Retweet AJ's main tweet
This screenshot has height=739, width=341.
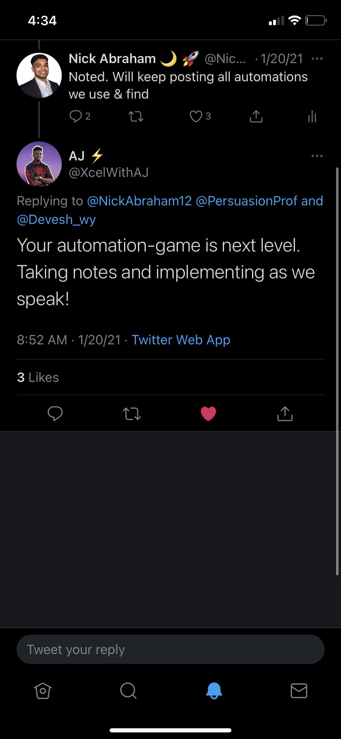[x=132, y=413]
